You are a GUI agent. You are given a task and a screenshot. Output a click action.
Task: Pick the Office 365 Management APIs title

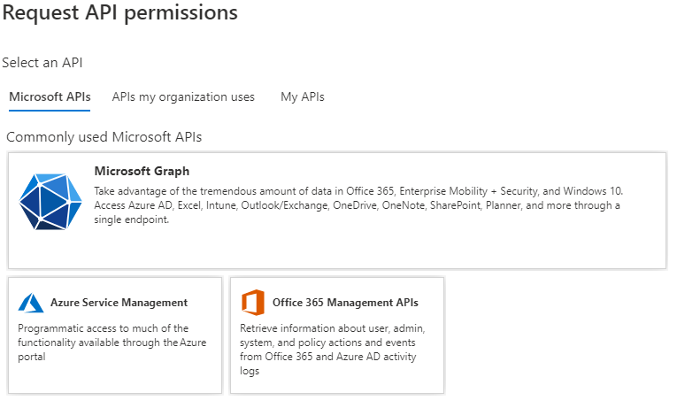click(x=345, y=303)
